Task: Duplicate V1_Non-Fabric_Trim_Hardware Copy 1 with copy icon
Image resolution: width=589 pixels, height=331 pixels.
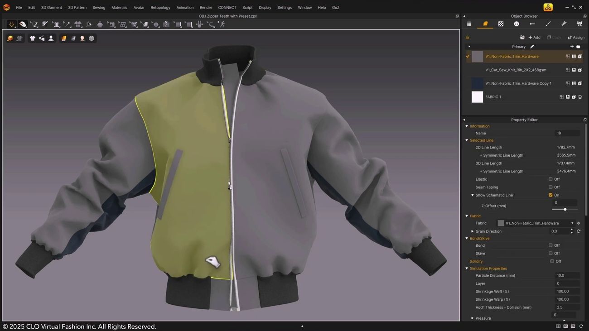Action: (x=580, y=83)
